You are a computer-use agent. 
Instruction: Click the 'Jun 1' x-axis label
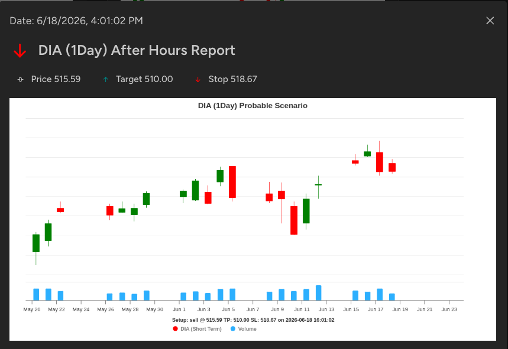coord(179,309)
